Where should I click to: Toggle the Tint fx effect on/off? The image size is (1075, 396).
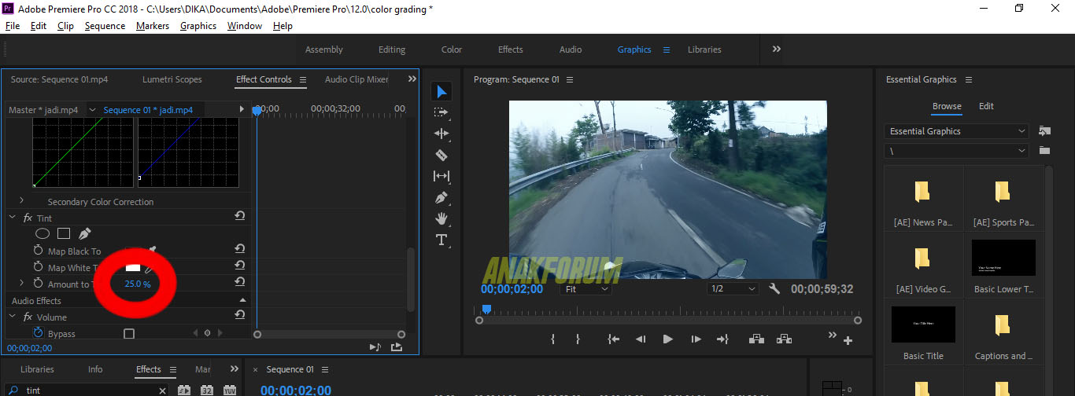(28, 218)
